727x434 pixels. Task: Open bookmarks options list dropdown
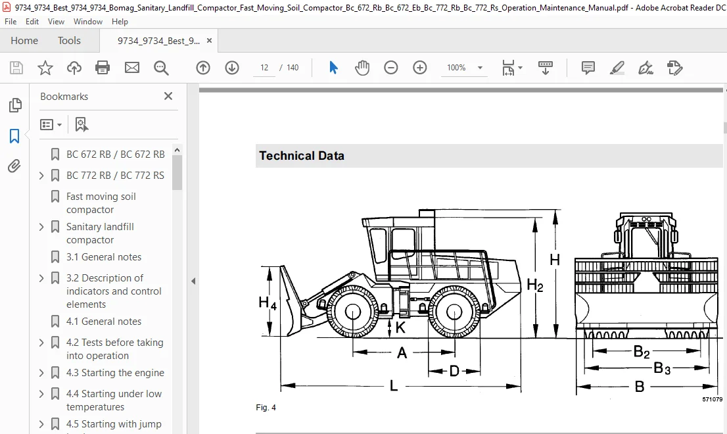pyautogui.click(x=51, y=124)
